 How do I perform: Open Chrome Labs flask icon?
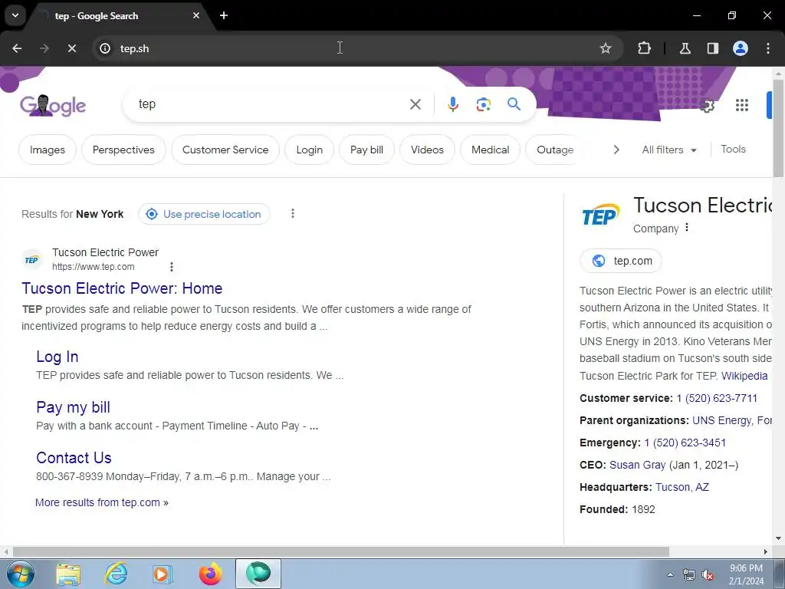coord(685,48)
